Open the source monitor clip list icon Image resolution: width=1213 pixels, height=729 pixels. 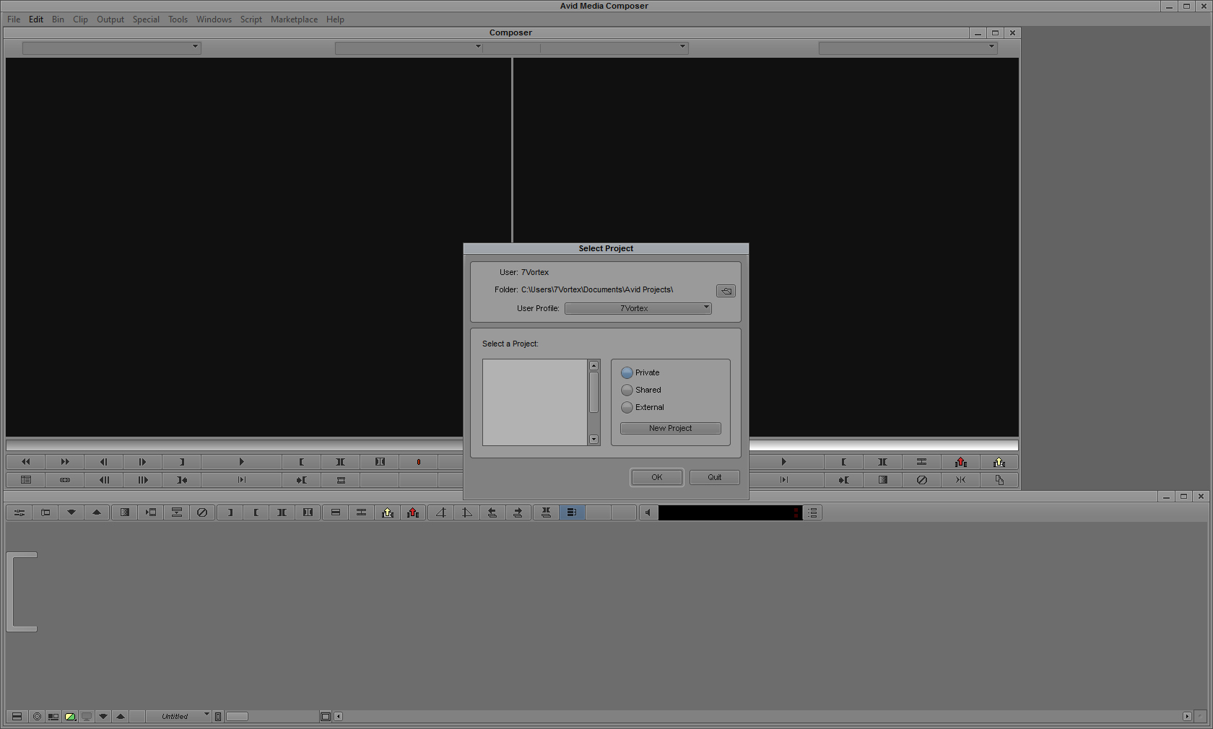click(26, 480)
